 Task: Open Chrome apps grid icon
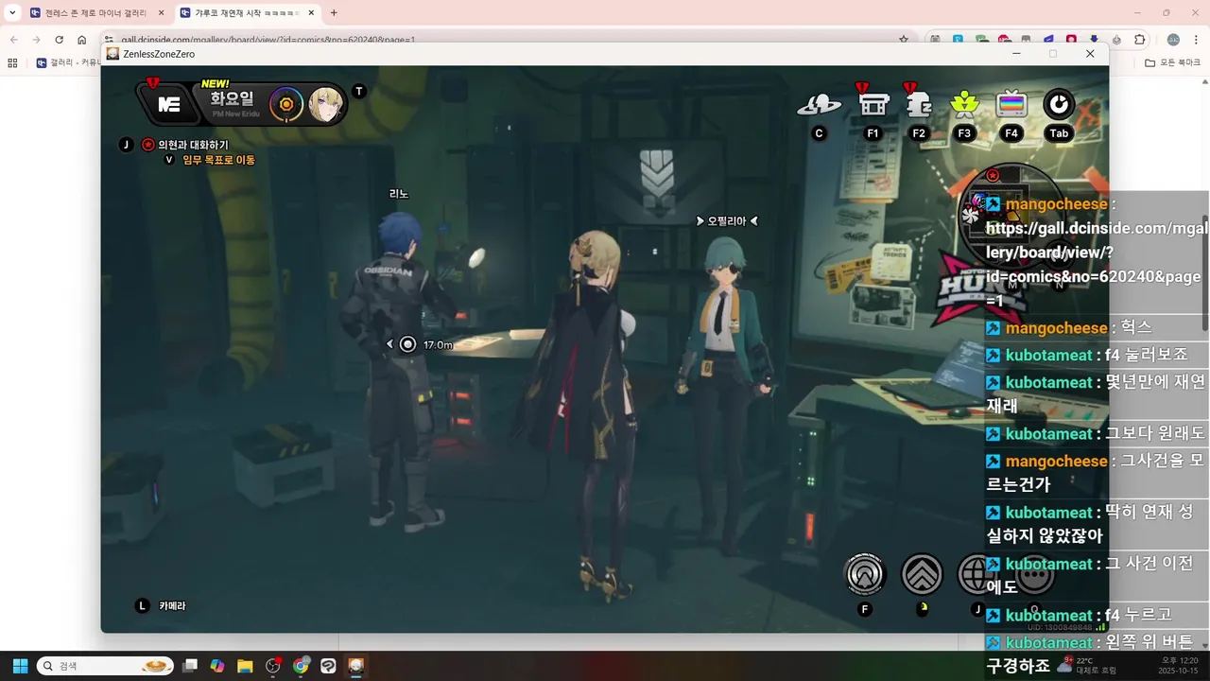[12, 62]
